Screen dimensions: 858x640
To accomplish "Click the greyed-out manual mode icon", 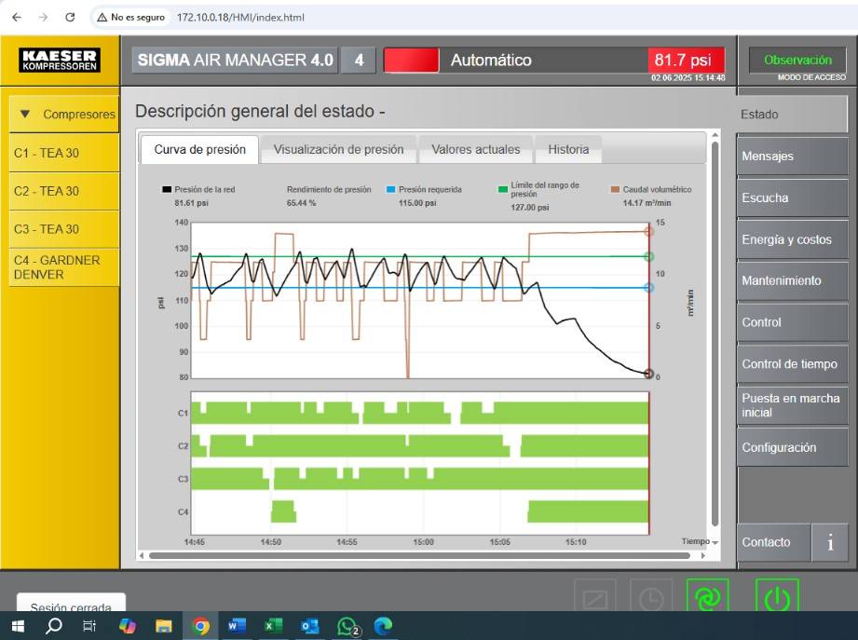I will [x=595, y=597].
